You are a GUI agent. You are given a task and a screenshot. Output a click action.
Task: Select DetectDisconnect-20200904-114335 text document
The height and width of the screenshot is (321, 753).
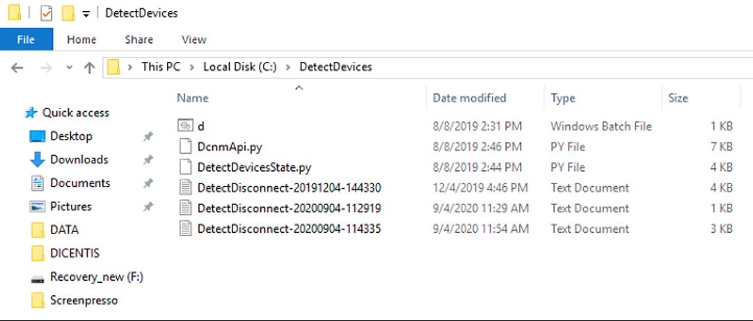click(289, 229)
